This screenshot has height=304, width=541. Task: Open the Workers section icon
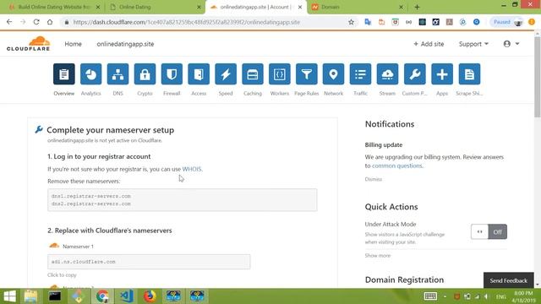point(280,74)
